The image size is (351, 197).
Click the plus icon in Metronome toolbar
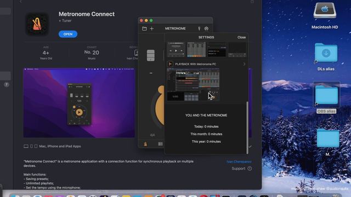point(152,28)
